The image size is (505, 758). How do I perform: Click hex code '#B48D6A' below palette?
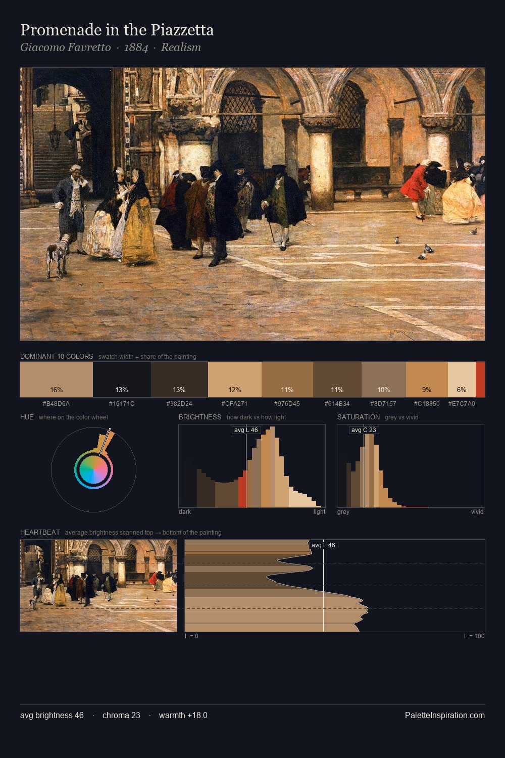(x=57, y=404)
